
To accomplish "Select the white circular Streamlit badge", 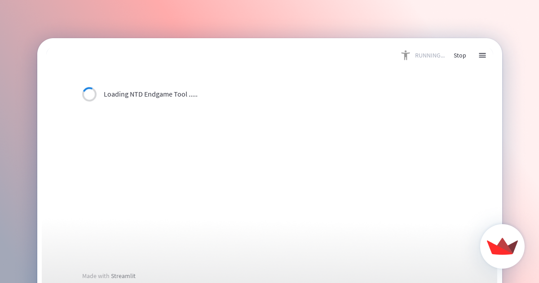I will (x=502, y=246).
